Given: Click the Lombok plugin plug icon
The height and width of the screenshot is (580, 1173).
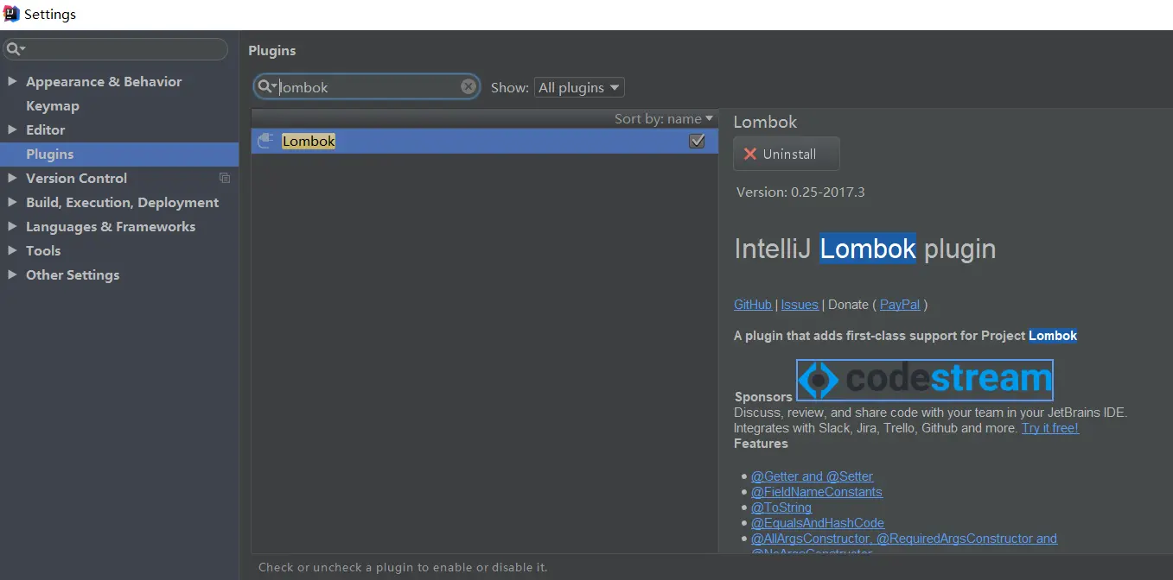Looking at the screenshot, I should 266,141.
